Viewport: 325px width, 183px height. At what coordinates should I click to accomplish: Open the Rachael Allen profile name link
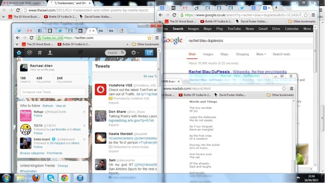pos(41,65)
